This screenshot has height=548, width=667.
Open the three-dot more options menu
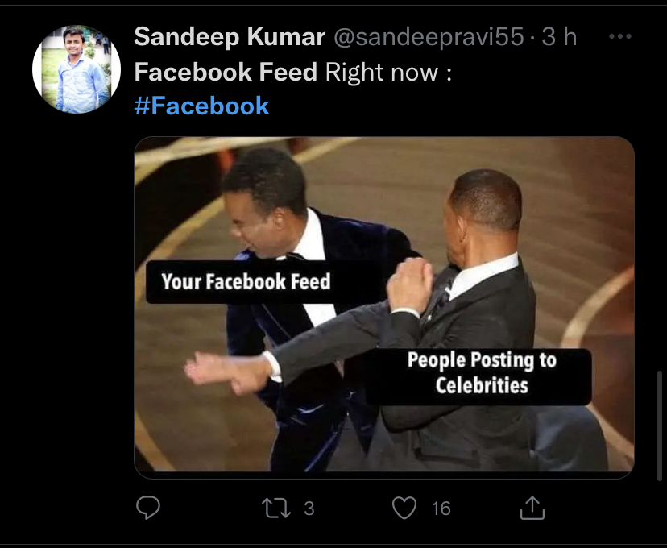click(x=619, y=37)
